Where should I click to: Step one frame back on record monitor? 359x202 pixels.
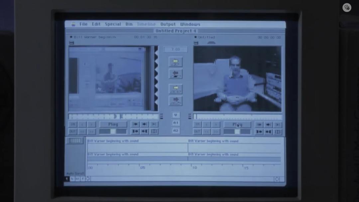(x=206, y=125)
